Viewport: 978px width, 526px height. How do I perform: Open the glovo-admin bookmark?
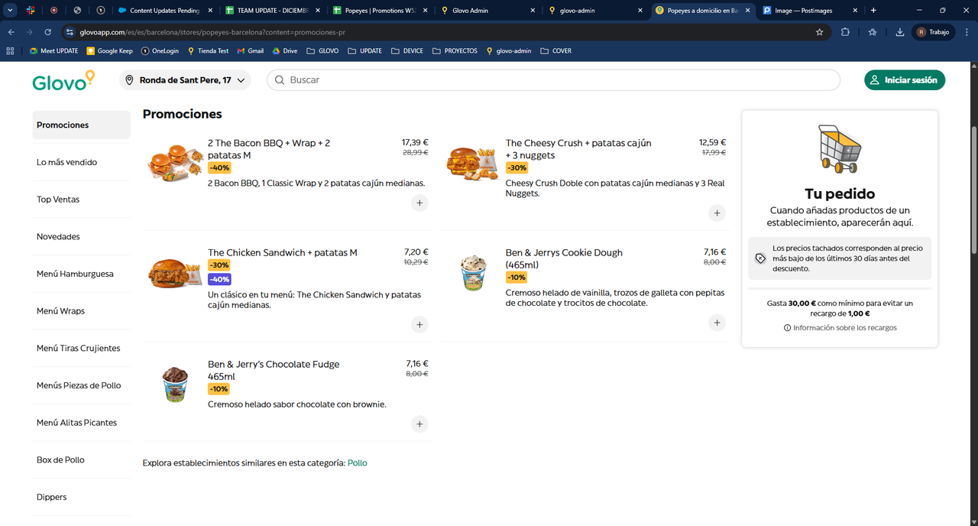pos(507,51)
